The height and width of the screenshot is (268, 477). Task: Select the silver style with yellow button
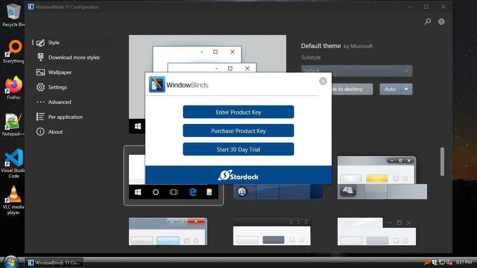[x=382, y=178]
